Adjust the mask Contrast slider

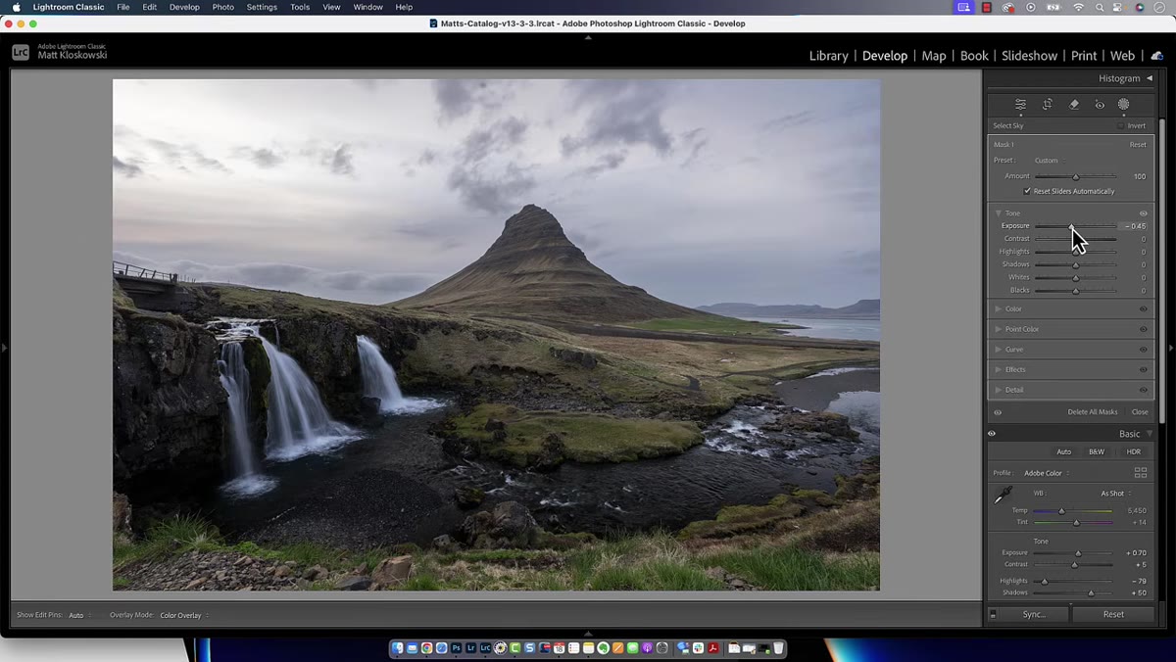pyautogui.click(x=1075, y=239)
